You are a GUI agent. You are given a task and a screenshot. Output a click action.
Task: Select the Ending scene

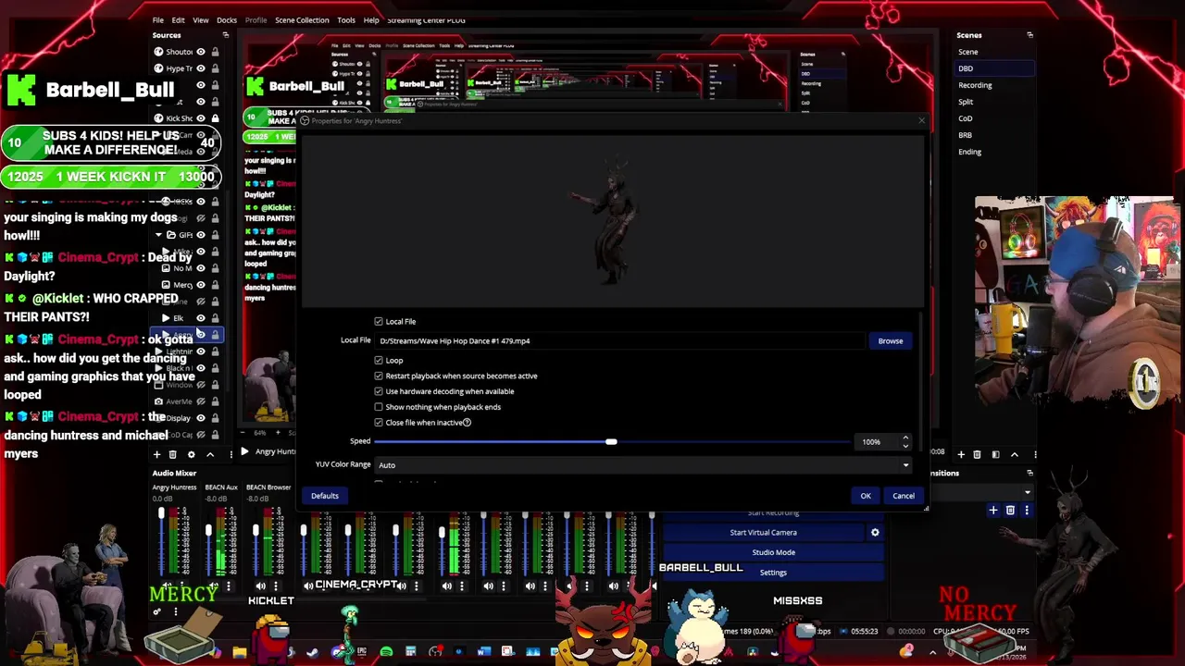[995, 152]
